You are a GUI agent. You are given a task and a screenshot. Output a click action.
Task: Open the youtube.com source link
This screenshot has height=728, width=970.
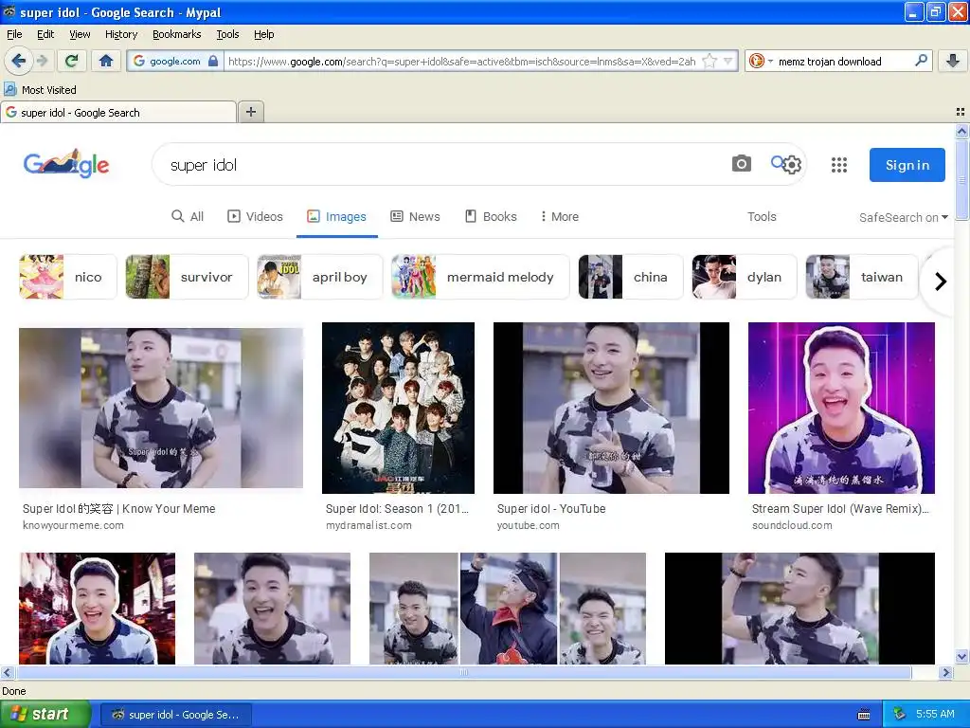[x=528, y=525]
